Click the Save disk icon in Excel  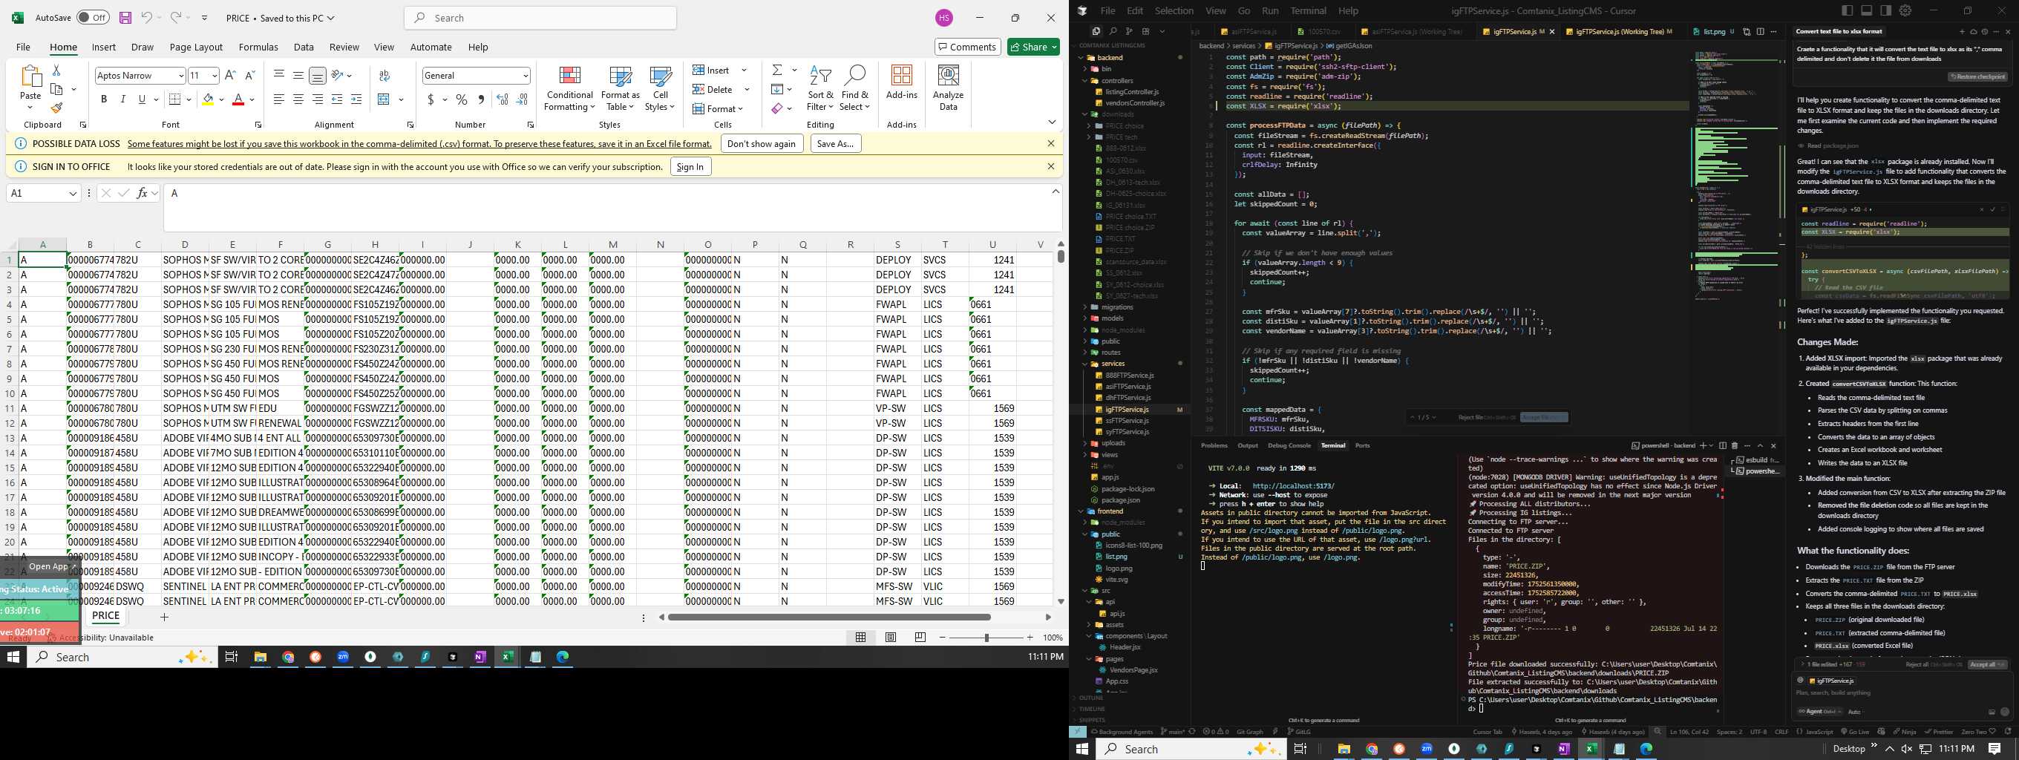pyautogui.click(x=125, y=17)
